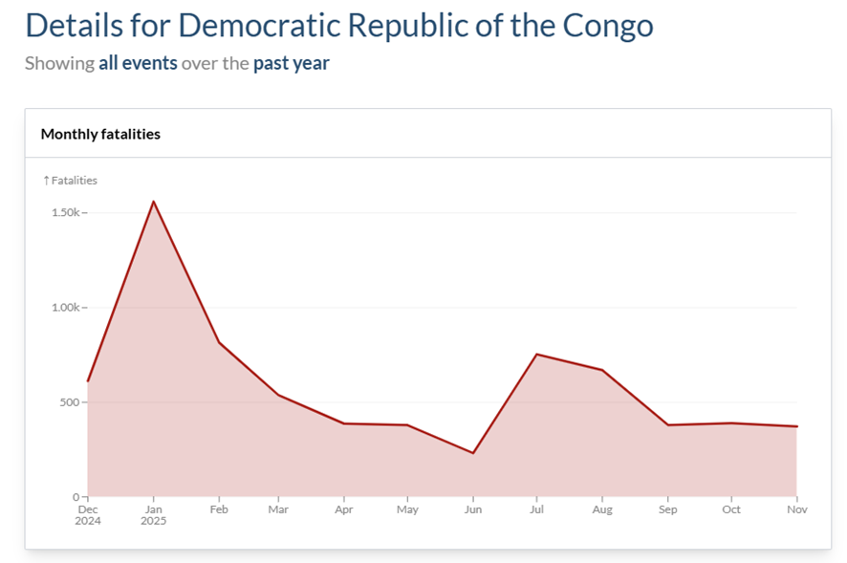The width and height of the screenshot is (847, 563).
Task: Open the "all events" filter dropdown
Action: (138, 64)
